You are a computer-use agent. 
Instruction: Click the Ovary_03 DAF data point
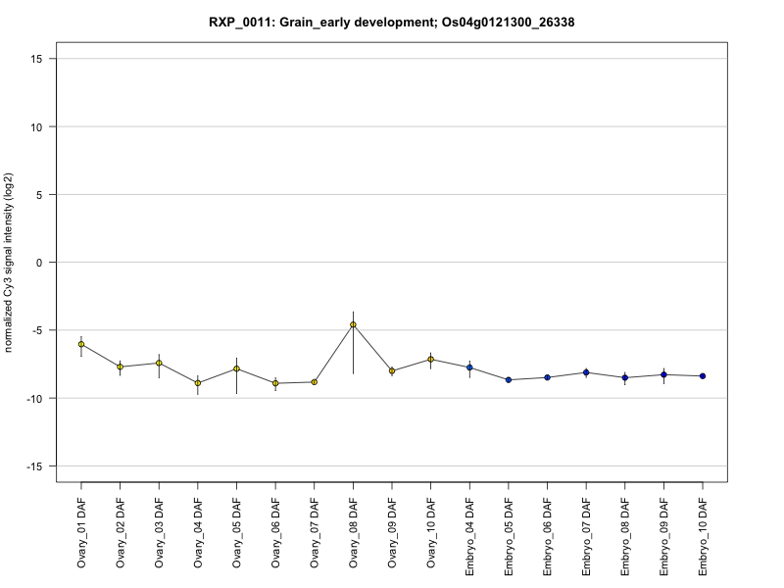click(159, 363)
